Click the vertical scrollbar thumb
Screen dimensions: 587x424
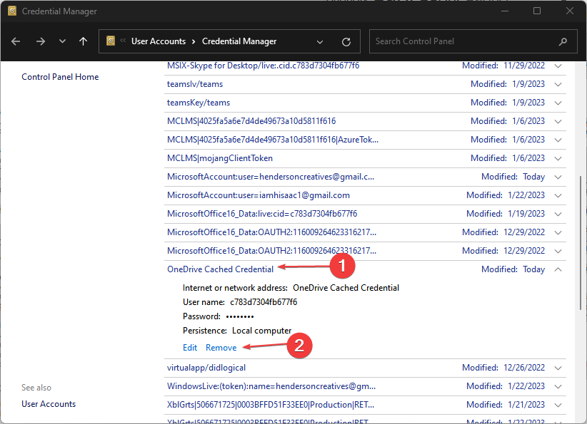(x=581, y=243)
